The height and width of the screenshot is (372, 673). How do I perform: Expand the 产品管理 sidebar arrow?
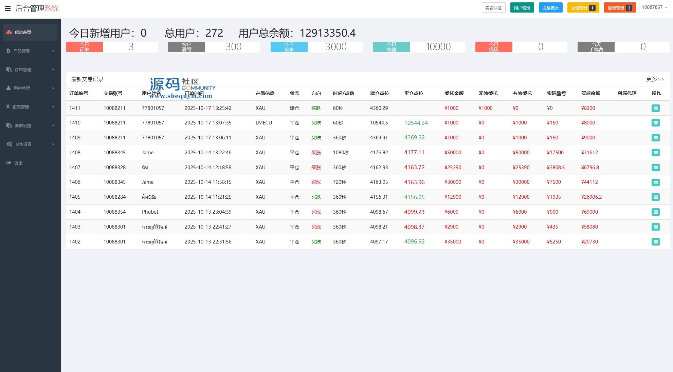pos(53,51)
